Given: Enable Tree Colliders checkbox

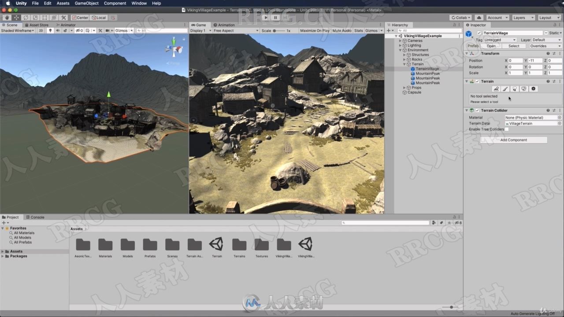Looking at the screenshot, I should pyautogui.click(x=507, y=129).
